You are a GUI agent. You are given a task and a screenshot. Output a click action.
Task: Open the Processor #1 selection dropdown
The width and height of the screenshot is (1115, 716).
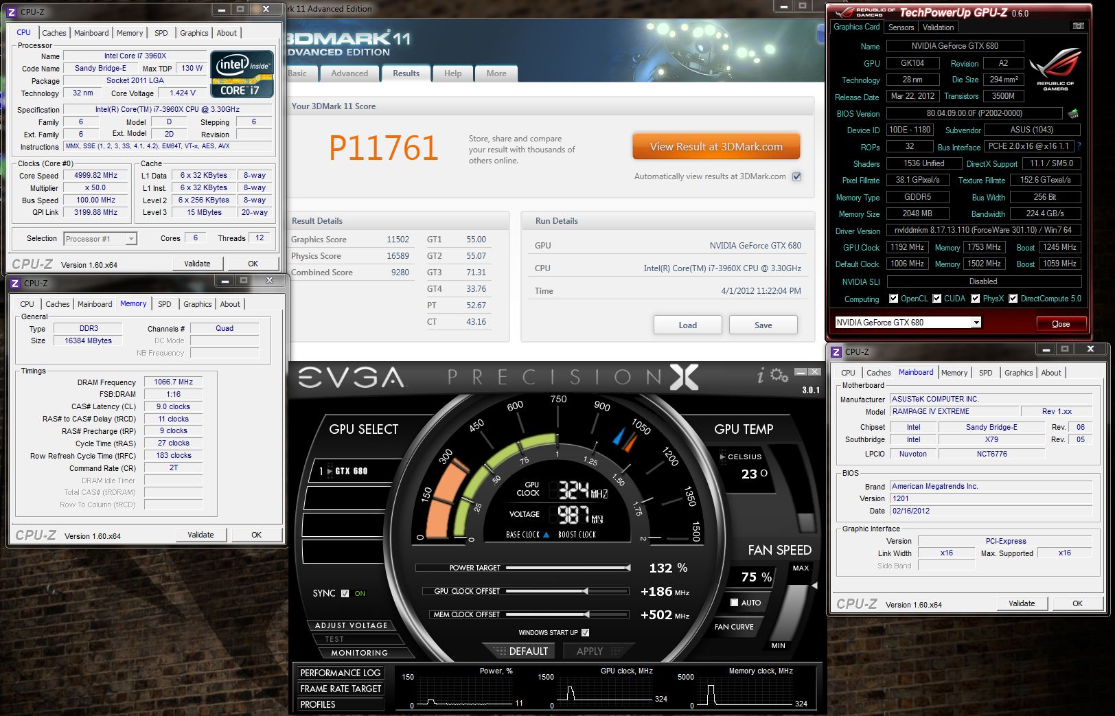(x=131, y=239)
